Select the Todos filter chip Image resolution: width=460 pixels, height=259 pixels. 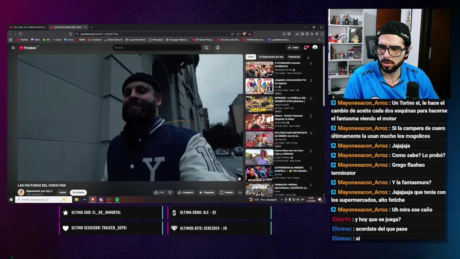point(250,57)
